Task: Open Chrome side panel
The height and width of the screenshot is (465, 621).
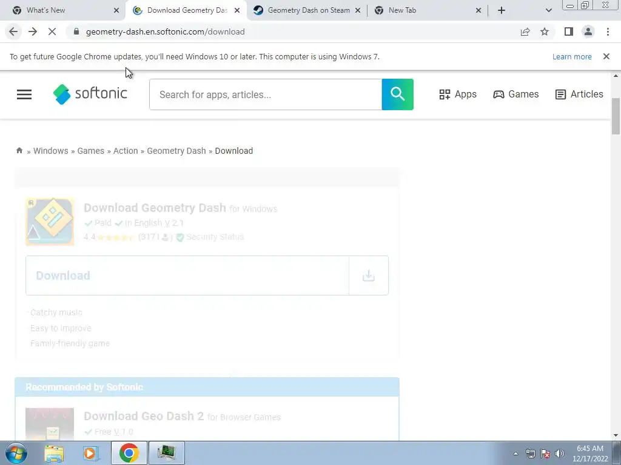Action: click(x=569, y=31)
